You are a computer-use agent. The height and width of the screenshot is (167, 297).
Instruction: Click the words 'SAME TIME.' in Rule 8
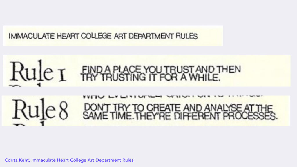[108, 116]
